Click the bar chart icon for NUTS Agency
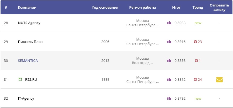Screen dimensions: 233x108 click(169, 23)
